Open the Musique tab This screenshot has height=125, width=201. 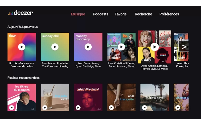(78, 14)
